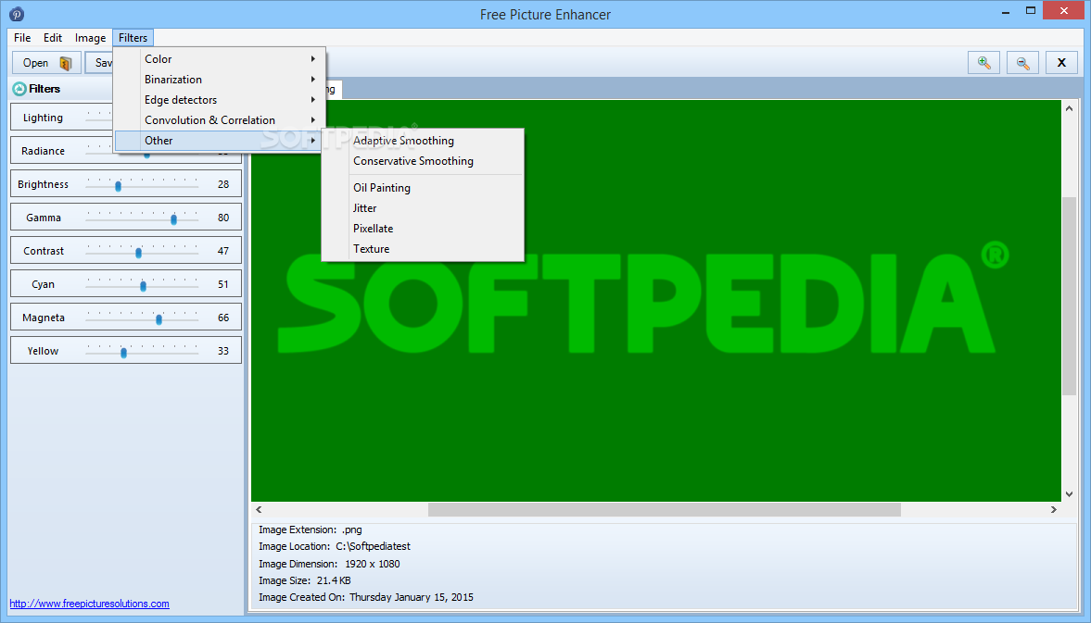Click the Open button with folder icon
The image size is (1091, 623).
pyautogui.click(x=46, y=63)
